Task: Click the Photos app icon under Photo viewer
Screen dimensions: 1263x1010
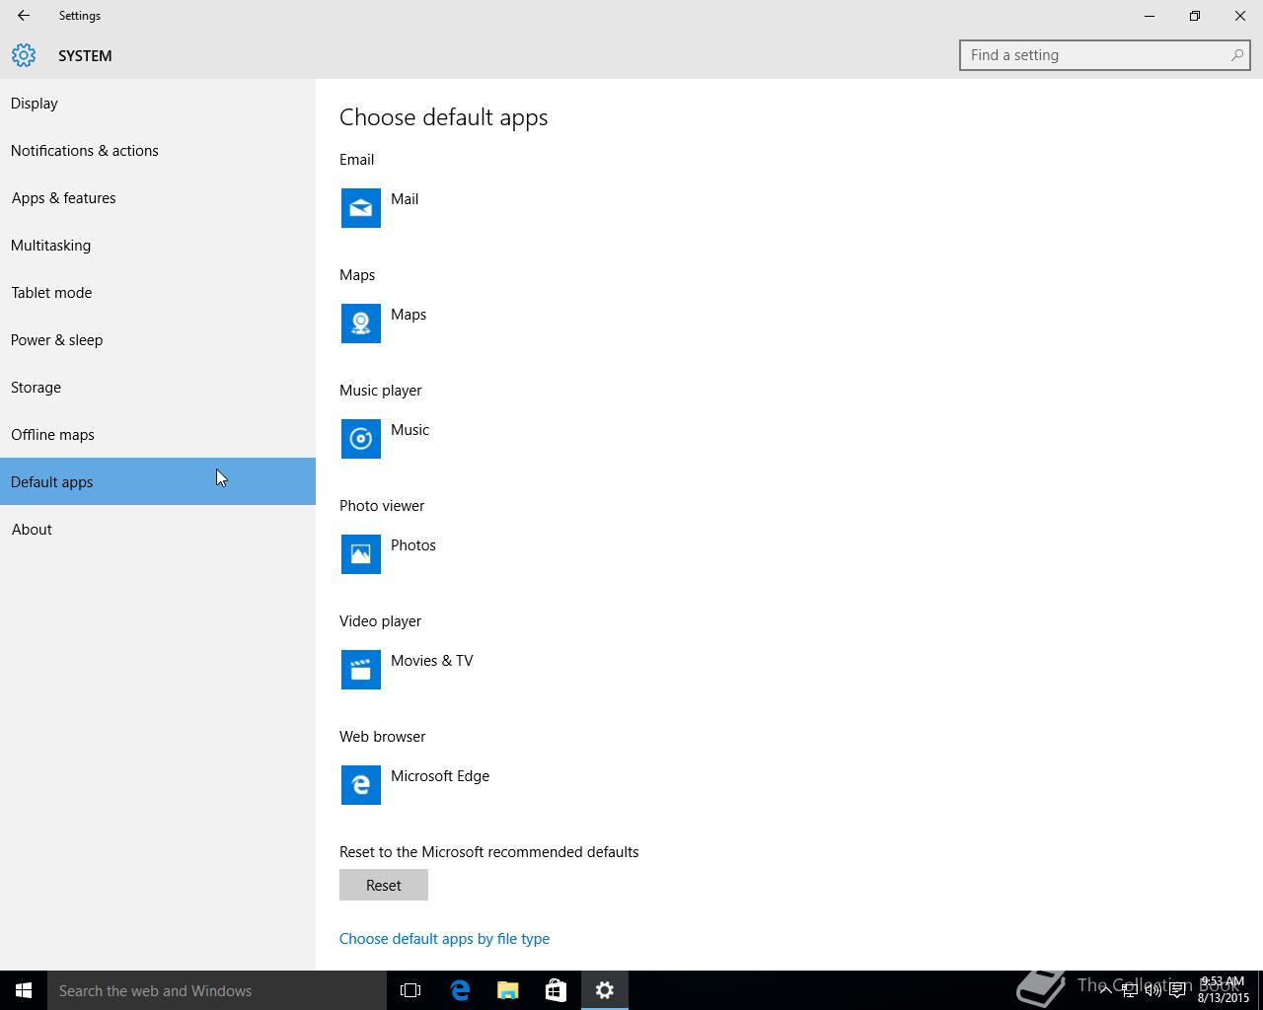Action: click(x=361, y=554)
